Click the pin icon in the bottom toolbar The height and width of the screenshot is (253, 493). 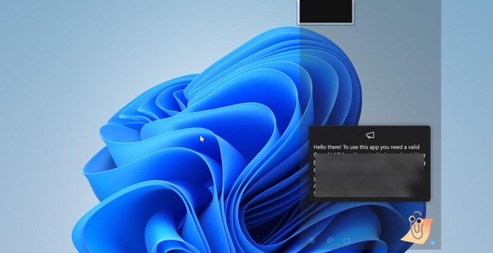(x=329, y=240)
